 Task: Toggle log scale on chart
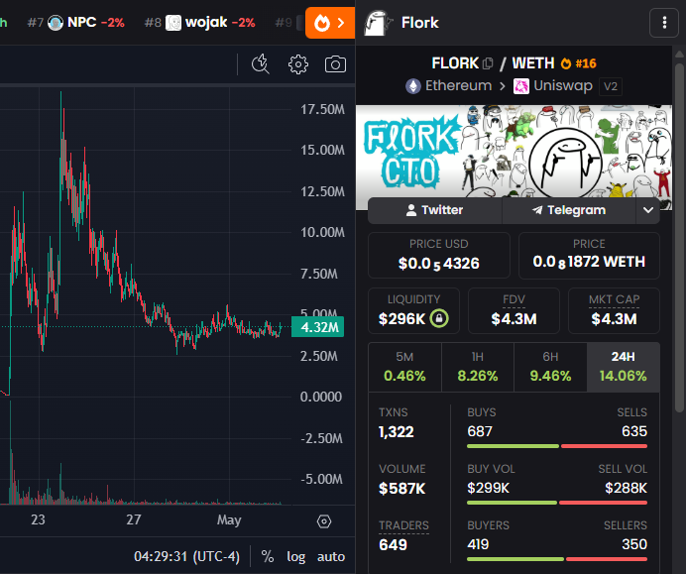tap(296, 556)
